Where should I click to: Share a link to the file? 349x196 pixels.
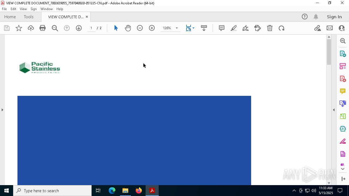point(317,28)
